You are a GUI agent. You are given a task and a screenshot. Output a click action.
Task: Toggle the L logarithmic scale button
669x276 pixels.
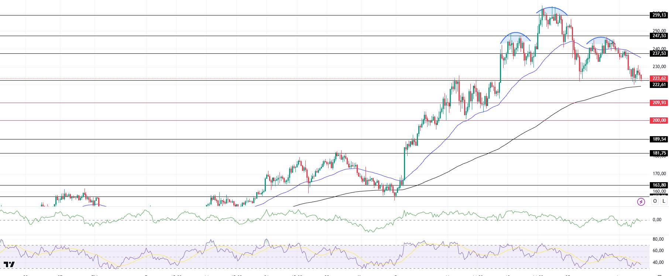[664, 201]
